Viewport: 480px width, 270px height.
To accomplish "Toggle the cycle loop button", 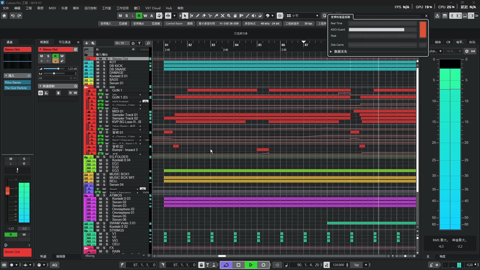I will click(226, 265).
